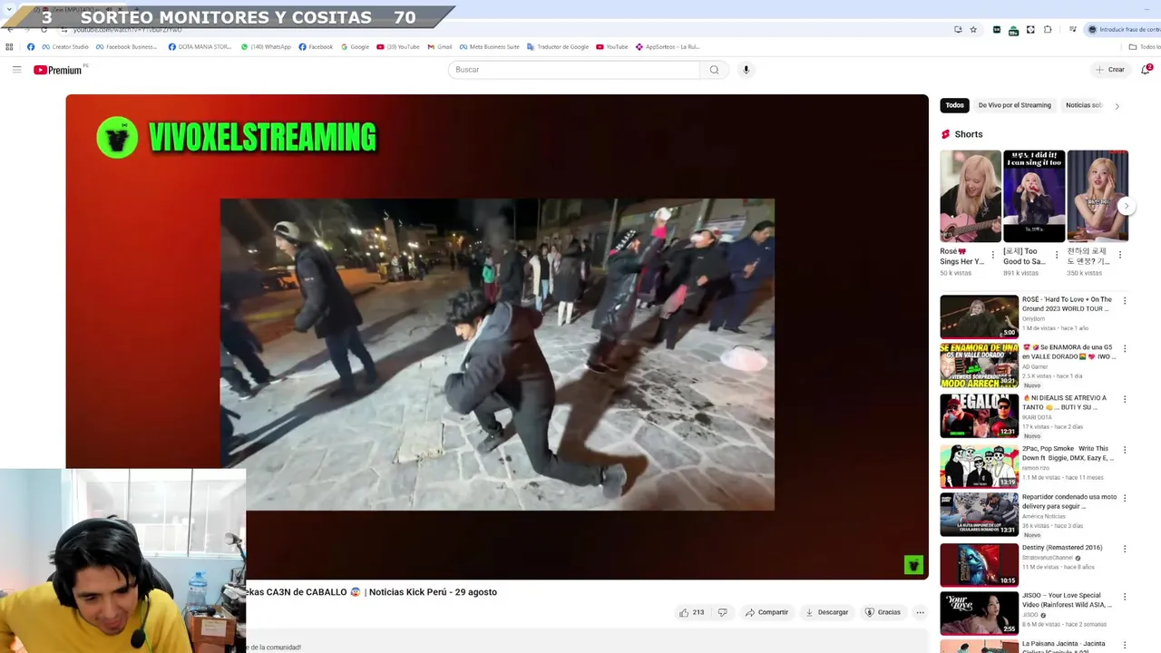The width and height of the screenshot is (1161, 653).
Task: Open the media controls playlist icon
Action: tap(1072, 30)
